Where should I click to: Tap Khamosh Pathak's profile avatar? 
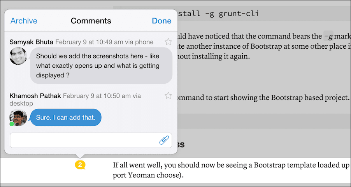(18, 117)
